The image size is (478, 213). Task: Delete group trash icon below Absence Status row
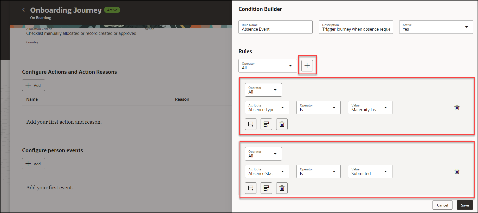[x=282, y=188]
